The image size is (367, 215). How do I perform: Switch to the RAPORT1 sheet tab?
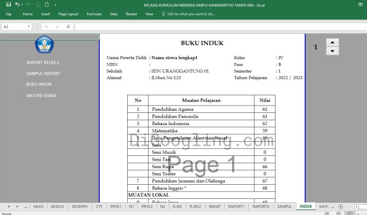236,207
